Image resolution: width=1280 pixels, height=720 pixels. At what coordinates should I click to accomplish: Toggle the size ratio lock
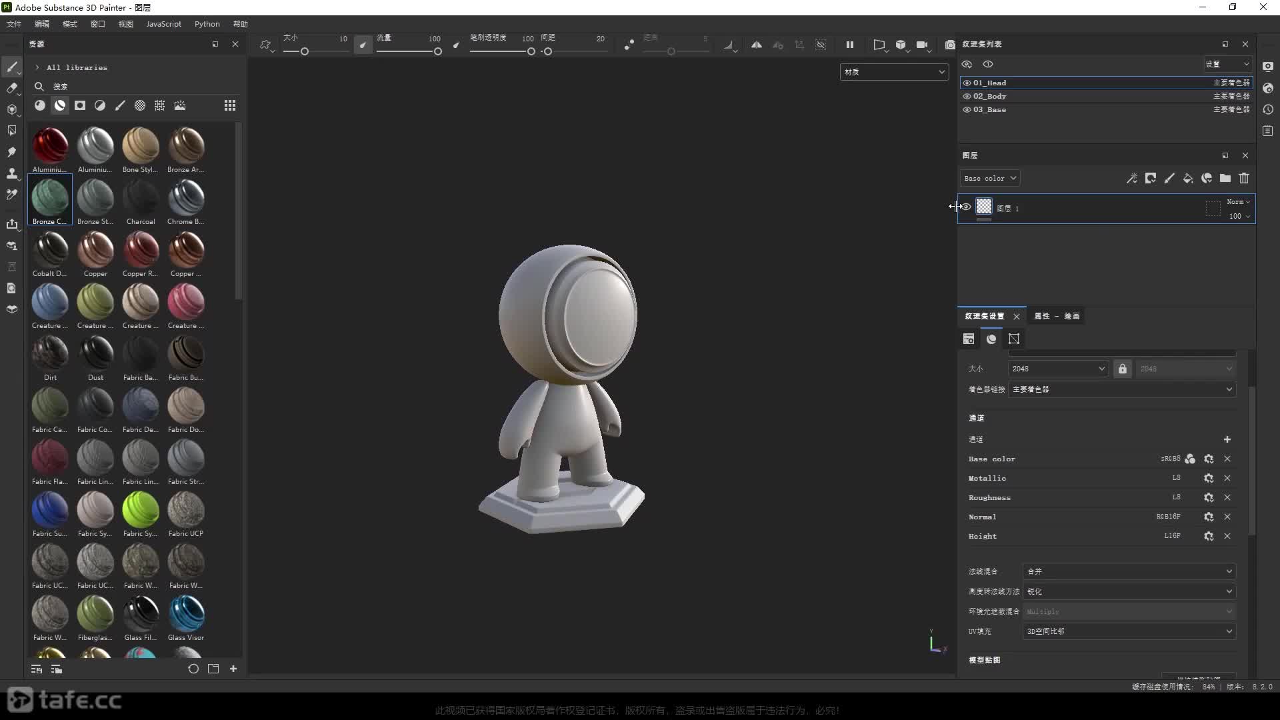1123,369
